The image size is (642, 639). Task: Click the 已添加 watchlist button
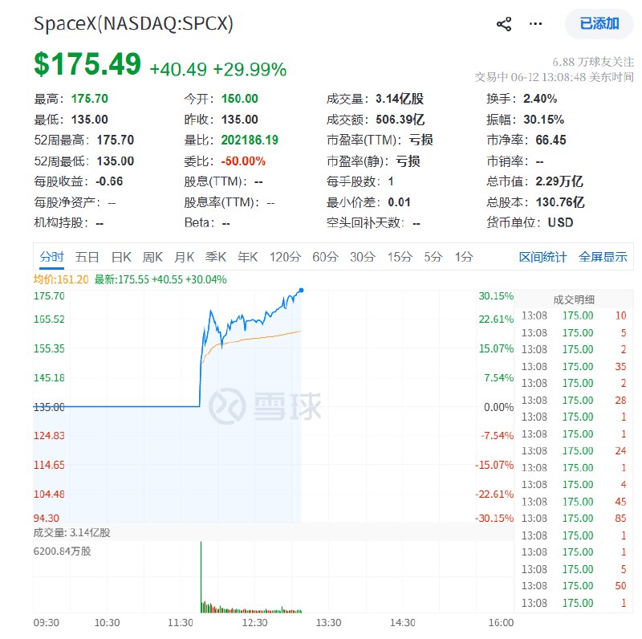click(x=599, y=24)
